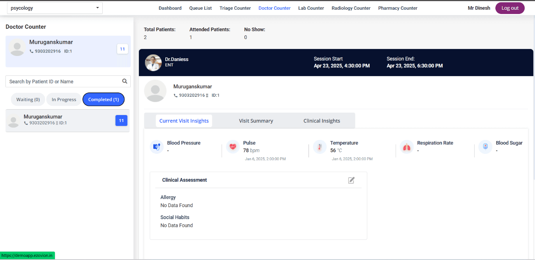Click Dr.Daniess profile photo
This screenshot has width=535, height=260.
pos(153,63)
